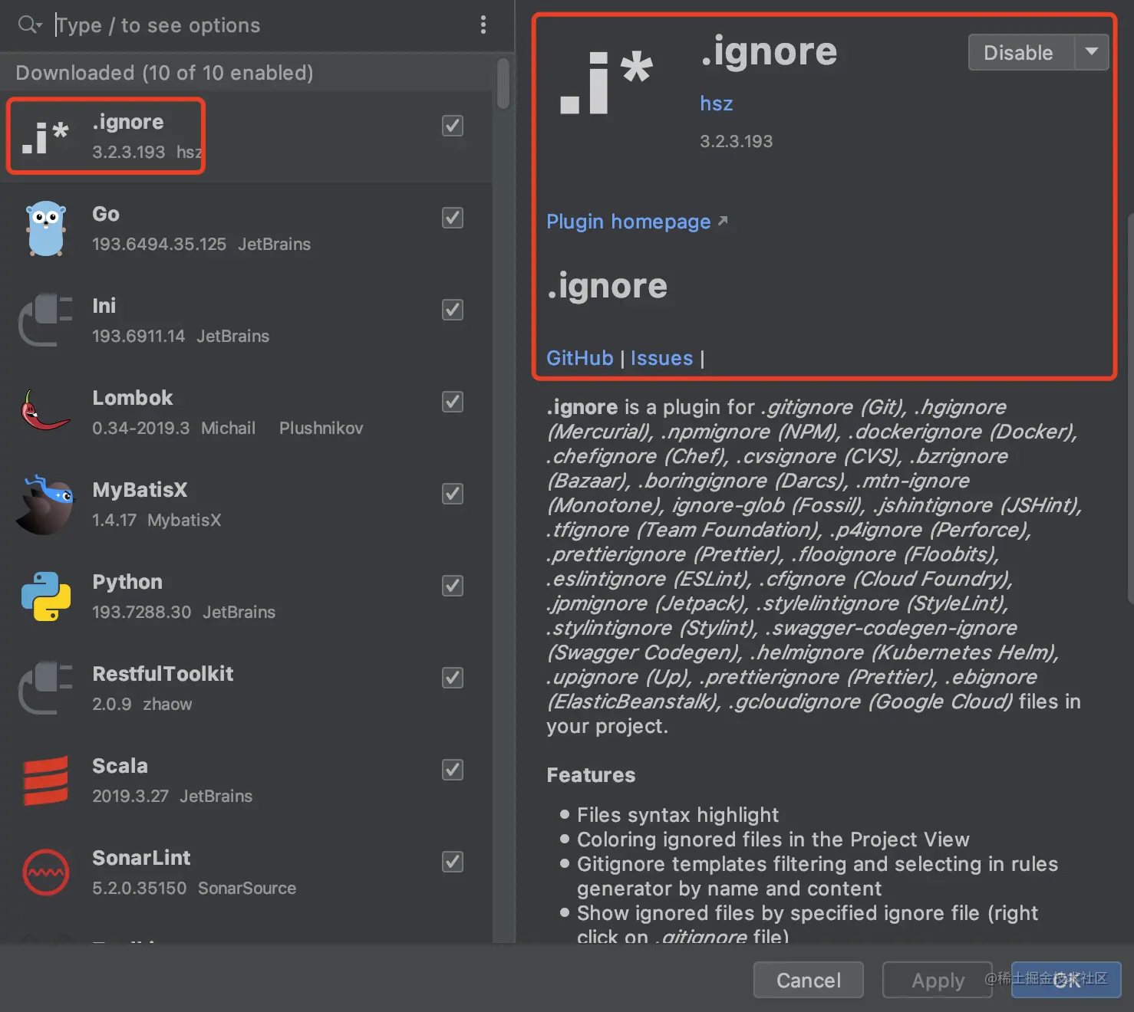Viewport: 1134px width, 1012px height.
Task: Click the search magnifier icon
Action: tap(29, 25)
